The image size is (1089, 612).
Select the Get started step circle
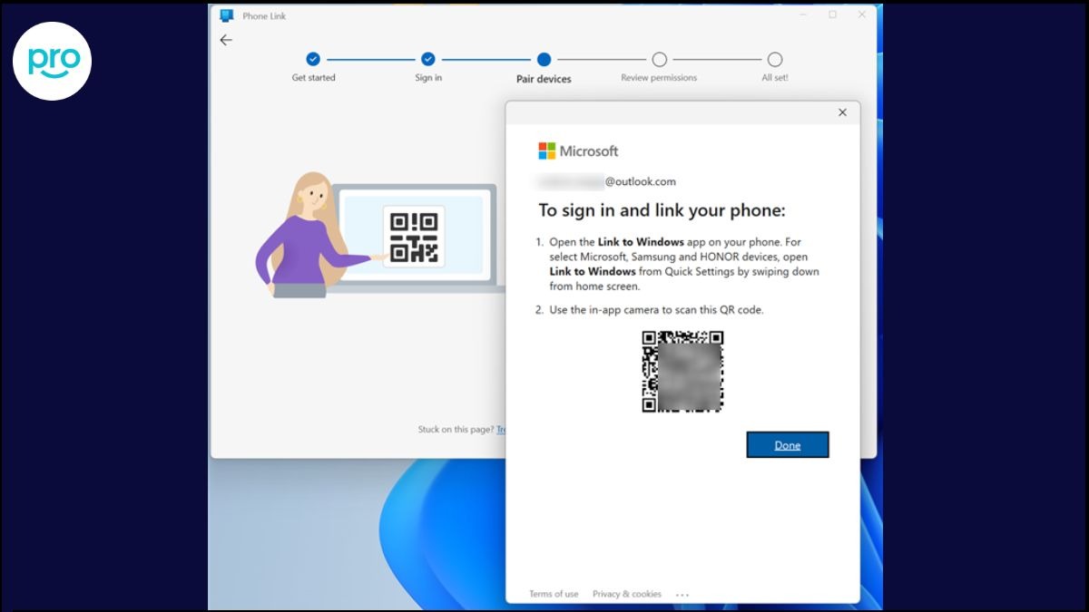tap(313, 59)
